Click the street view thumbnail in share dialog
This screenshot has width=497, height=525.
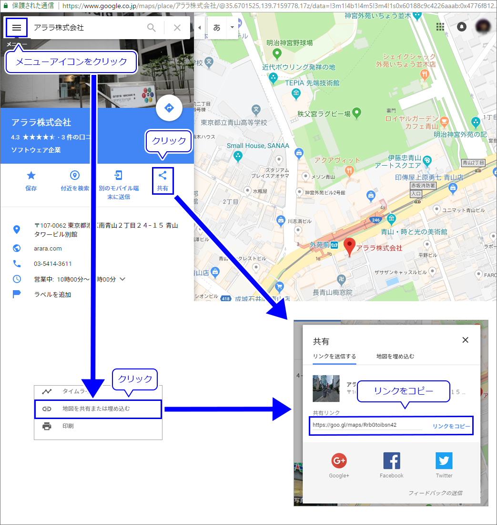click(x=326, y=388)
